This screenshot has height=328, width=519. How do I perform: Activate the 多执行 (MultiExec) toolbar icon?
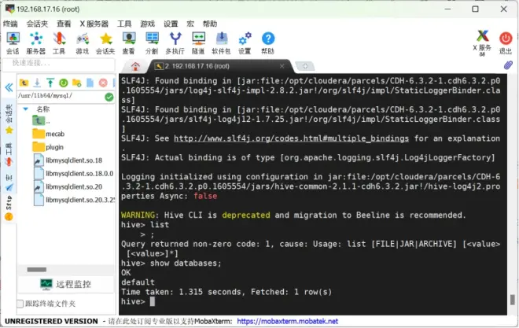pyautogui.click(x=175, y=43)
